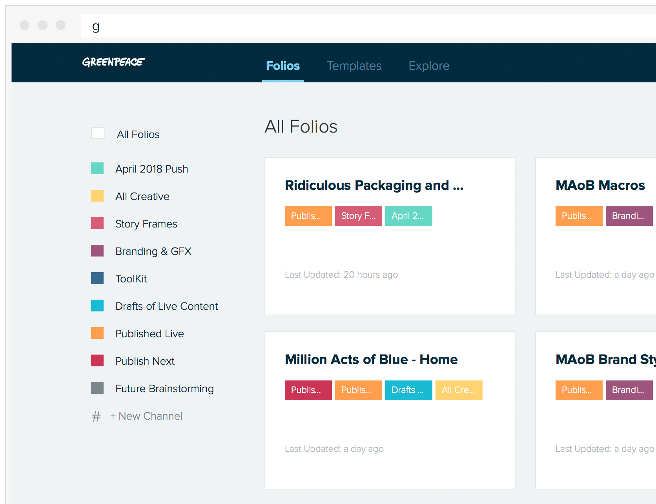Select the ToolKit channel
Screen dimensions: 656x504
click(131, 279)
